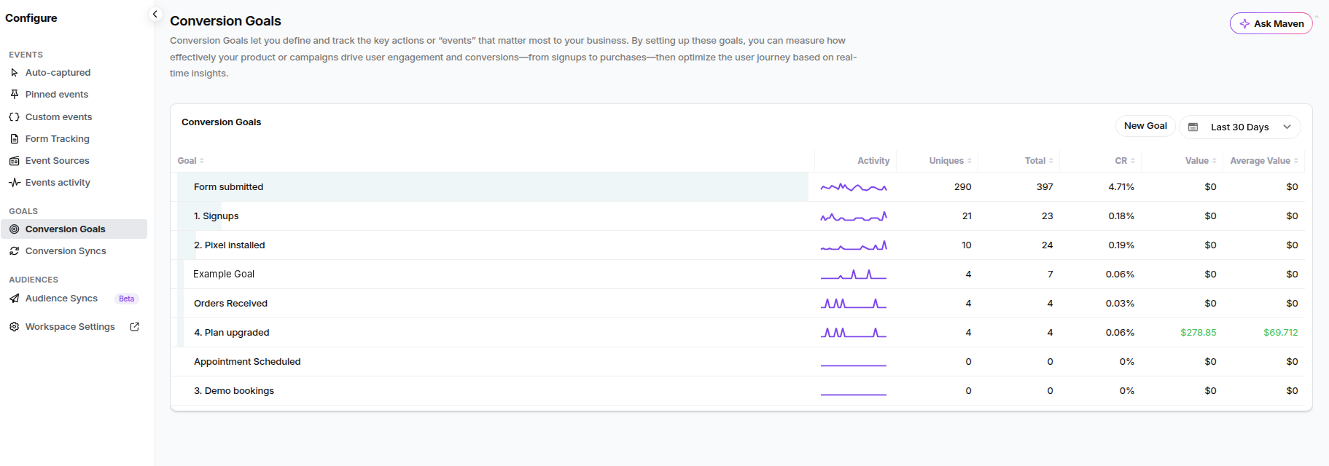Click the 397 total cell
1329x466 pixels.
(1045, 187)
